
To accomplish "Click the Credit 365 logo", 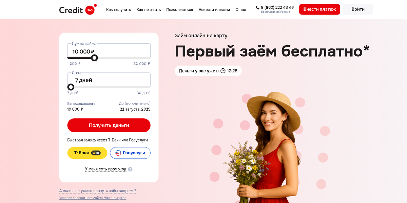I will (x=78, y=9).
